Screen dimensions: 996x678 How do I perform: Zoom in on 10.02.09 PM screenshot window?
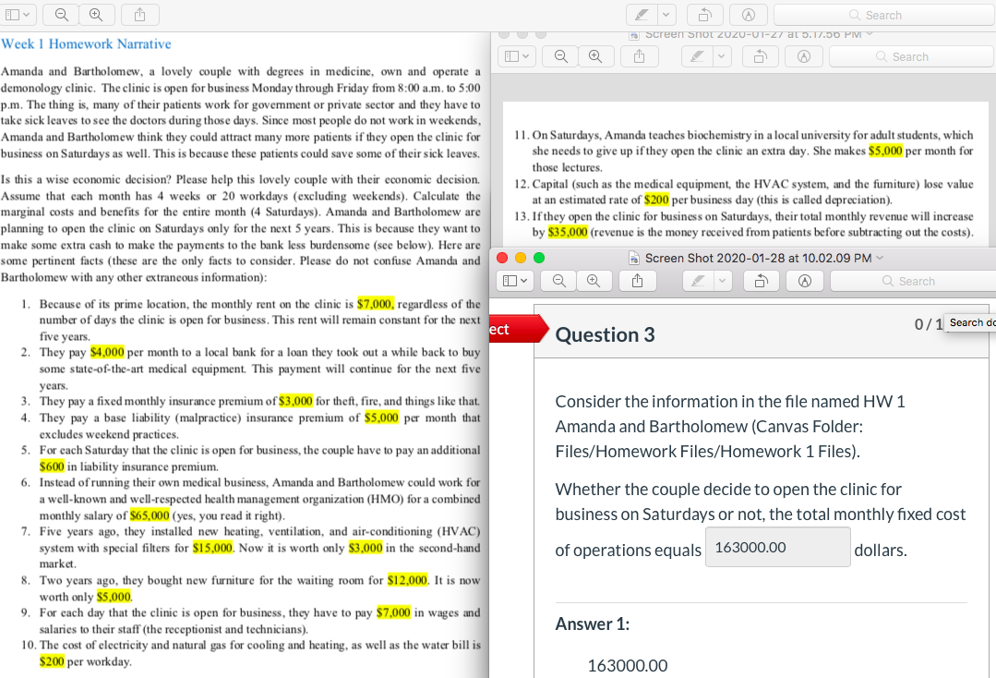point(594,281)
